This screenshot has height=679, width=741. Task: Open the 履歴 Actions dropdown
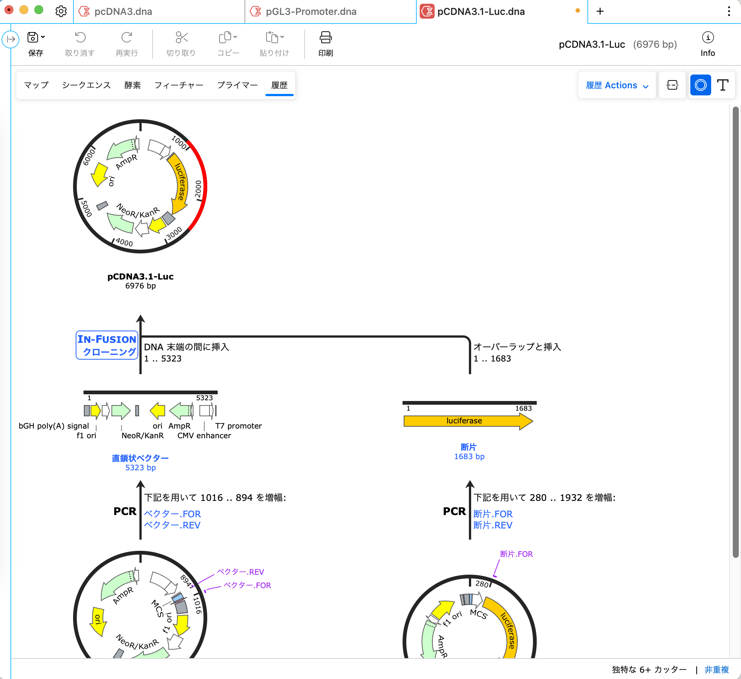pyautogui.click(x=617, y=85)
